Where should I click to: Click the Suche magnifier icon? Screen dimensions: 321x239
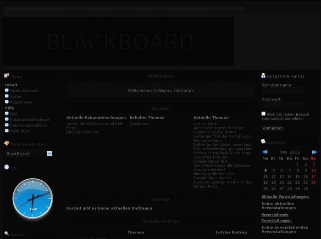[6, 233]
